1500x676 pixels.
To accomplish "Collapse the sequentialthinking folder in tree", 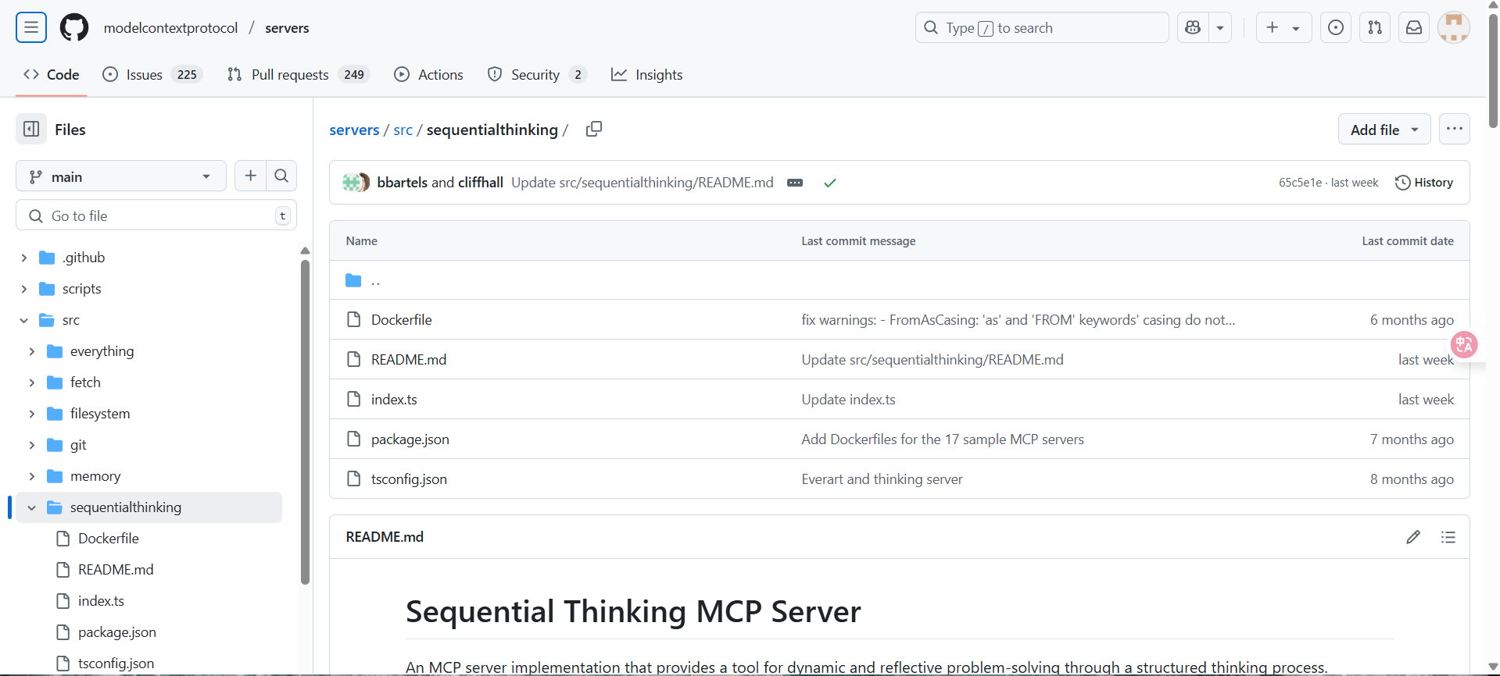I will (31, 507).
